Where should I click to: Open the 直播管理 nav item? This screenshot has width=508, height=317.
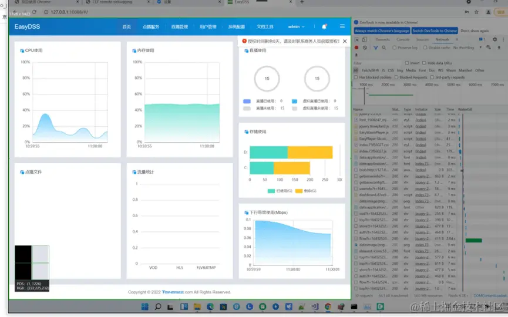coord(180,27)
